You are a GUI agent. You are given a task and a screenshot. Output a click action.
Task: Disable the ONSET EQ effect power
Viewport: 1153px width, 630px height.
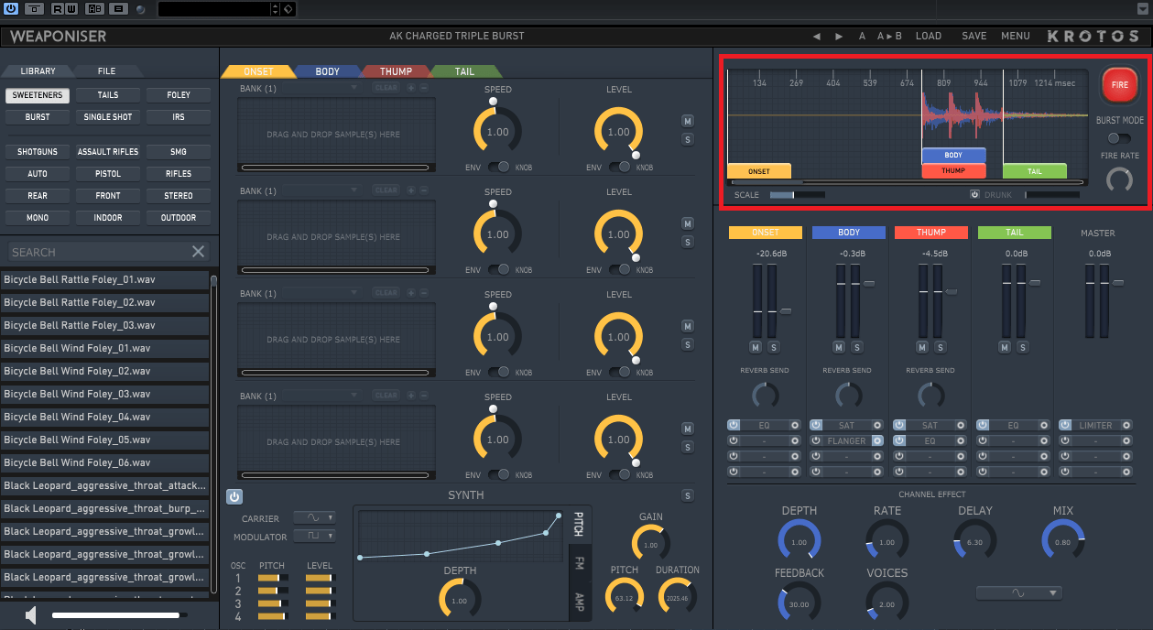point(734,426)
